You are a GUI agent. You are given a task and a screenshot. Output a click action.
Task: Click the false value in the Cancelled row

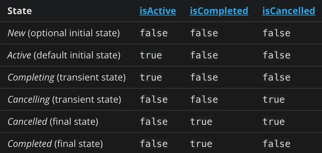[154, 121]
